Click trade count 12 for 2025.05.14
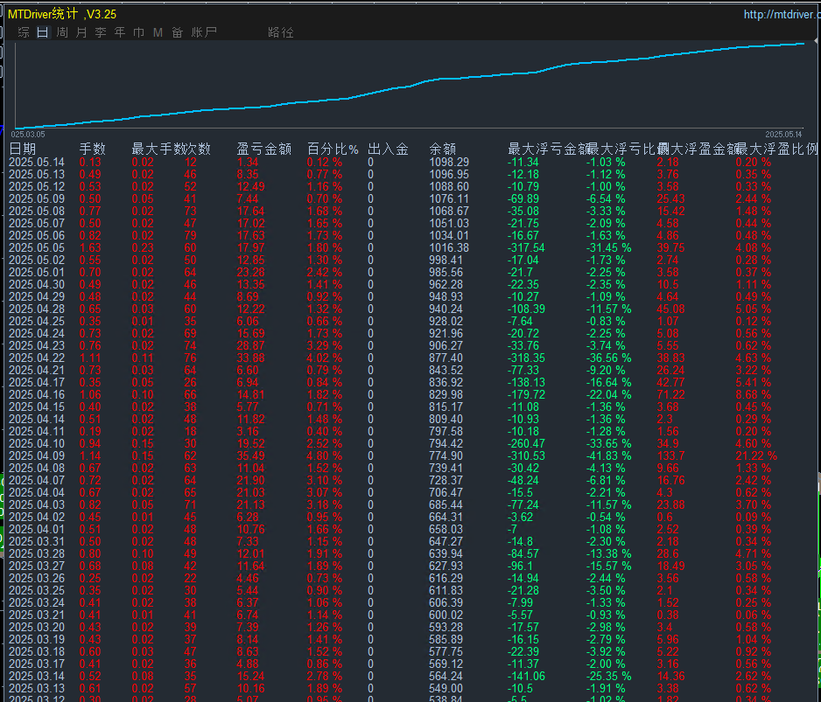 point(190,162)
